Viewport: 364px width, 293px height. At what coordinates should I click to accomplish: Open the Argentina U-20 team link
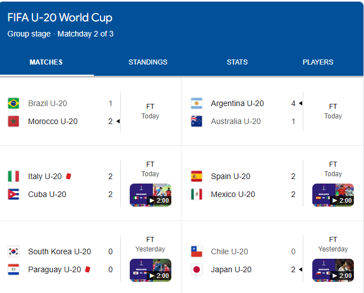(237, 103)
